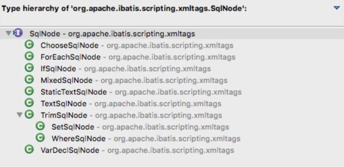Click the SetSqlNode class icon
Viewport: 344px width, 167px height.
tap(40, 126)
